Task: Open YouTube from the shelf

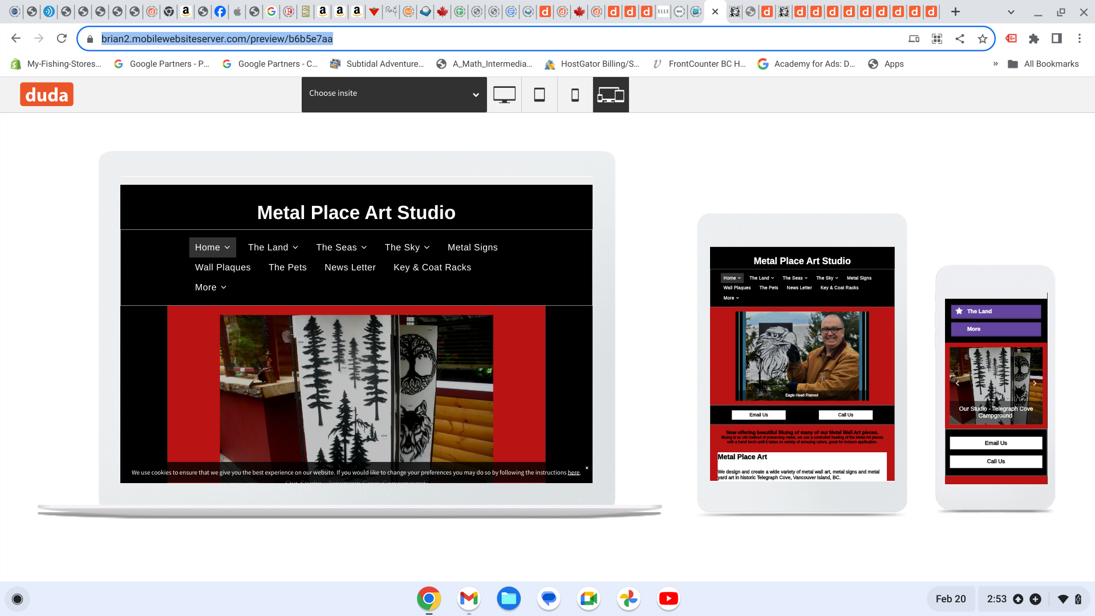Action: 668,599
